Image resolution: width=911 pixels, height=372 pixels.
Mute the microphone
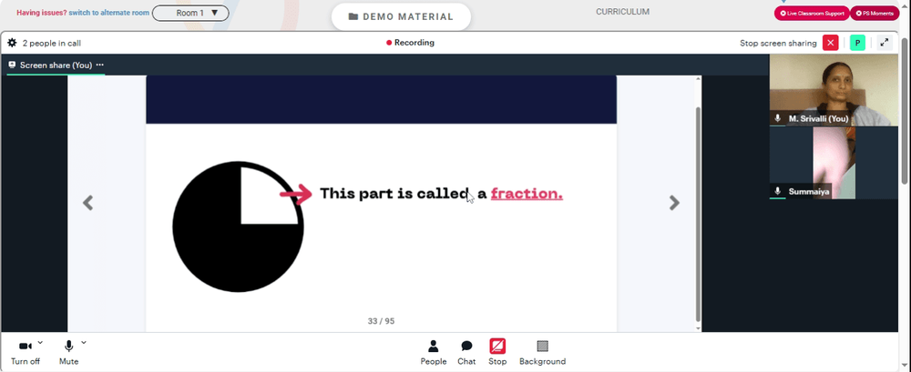pos(68,352)
